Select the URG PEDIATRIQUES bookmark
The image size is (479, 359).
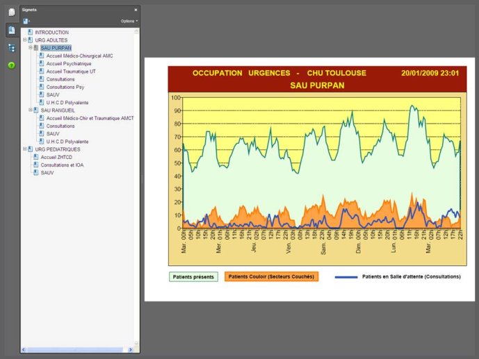tap(58, 149)
